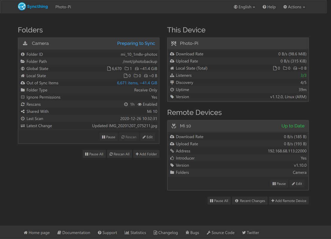Click the Global State globe icon
Screen dimensions: 331x239
(x=23, y=68)
